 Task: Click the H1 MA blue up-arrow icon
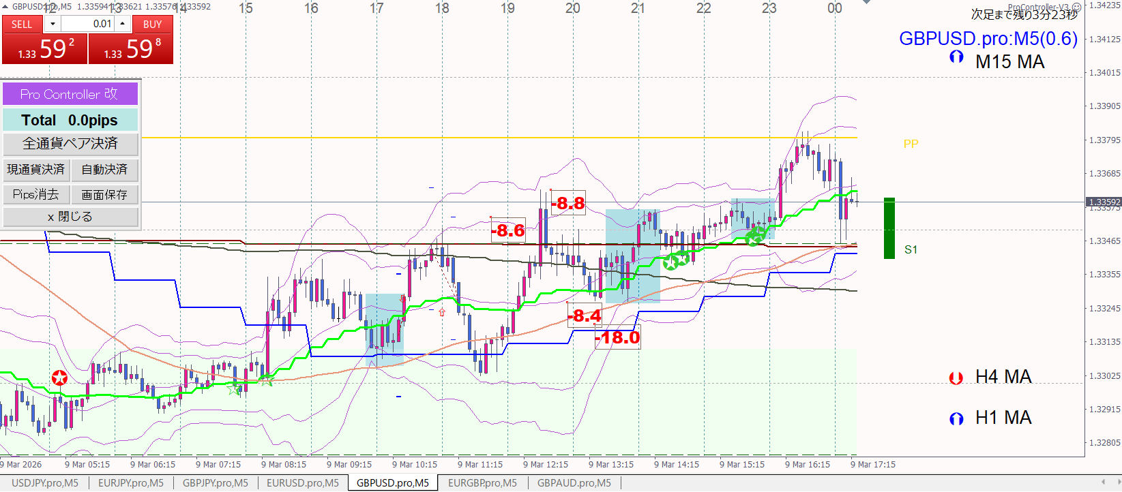coord(956,418)
